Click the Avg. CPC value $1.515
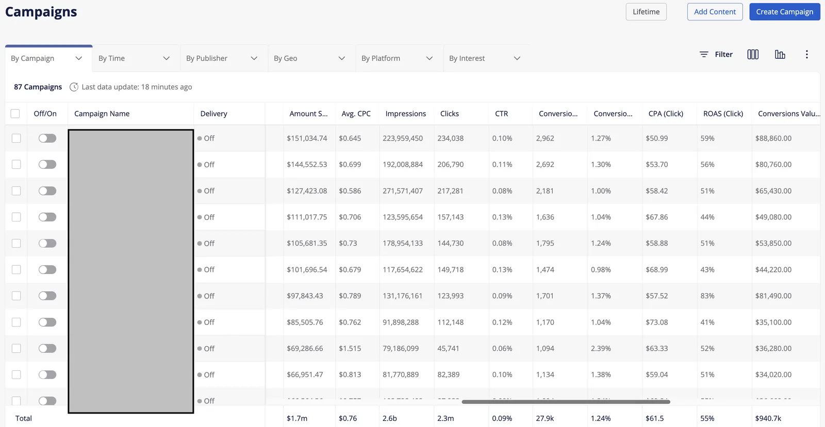 click(x=350, y=348)
